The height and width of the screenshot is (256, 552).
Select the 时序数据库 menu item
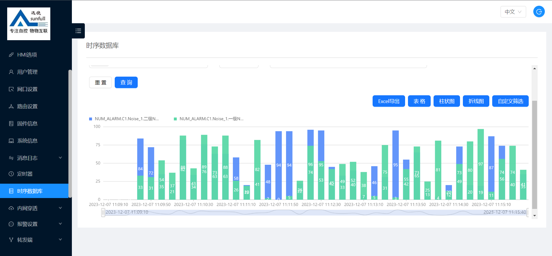click(x=30, y=191)
